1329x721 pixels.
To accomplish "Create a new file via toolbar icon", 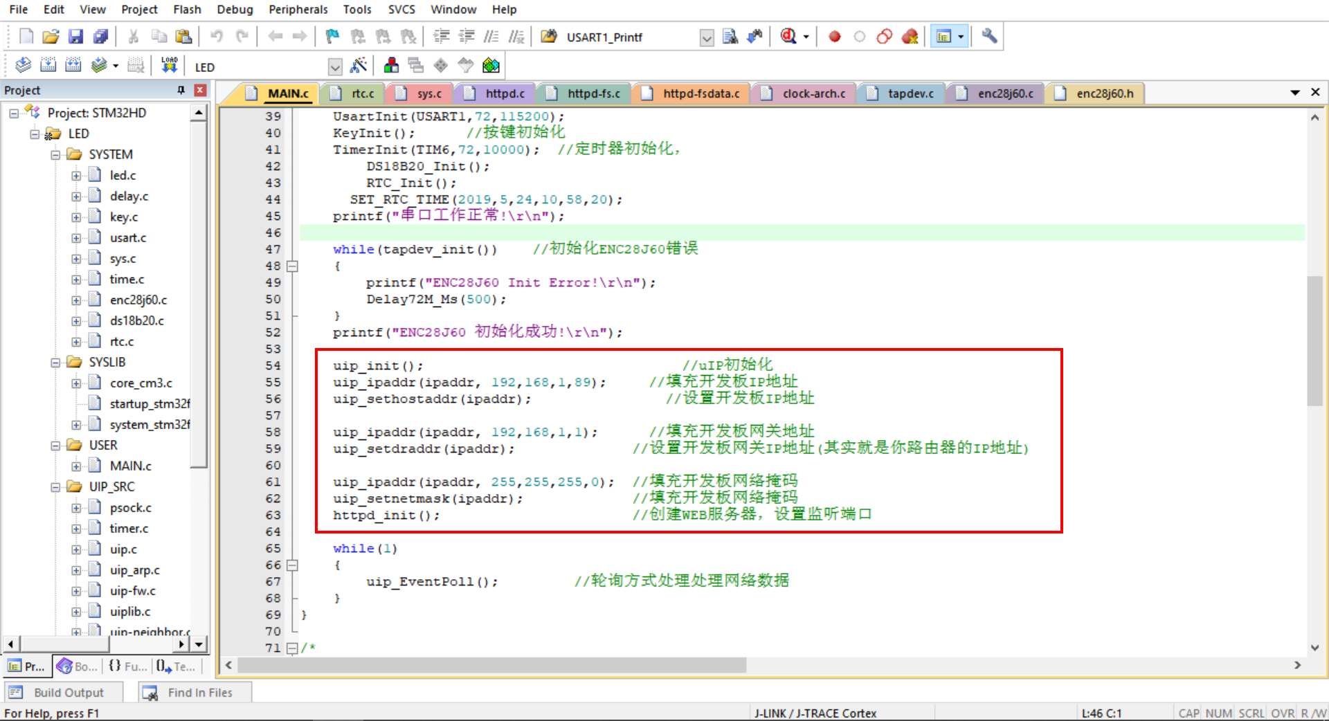I will (26, 37).
